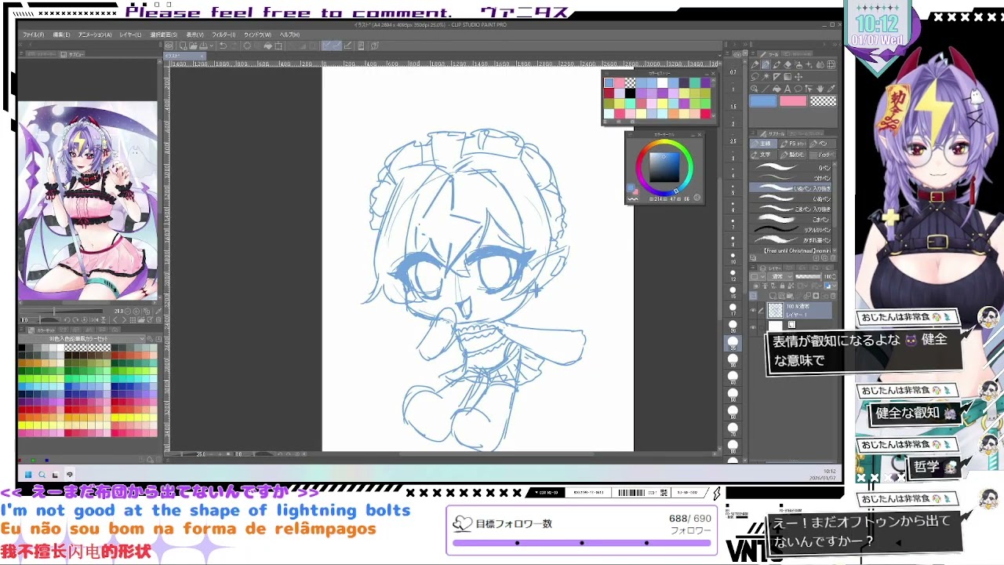Toggle the first snap to ruler button
Viewport: 1004px width, 565px height.
[x=326, y=46]
